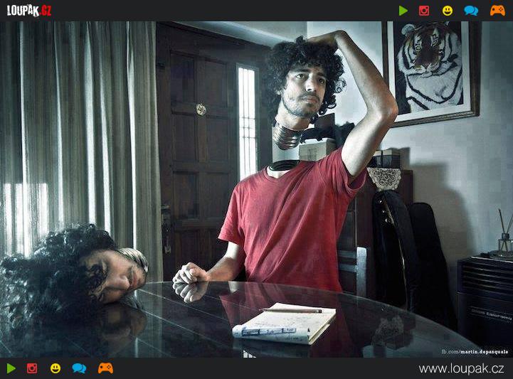Click the framed tiger picture on the wall
Viewport: 513px width, 379px height.
[430, 70]
